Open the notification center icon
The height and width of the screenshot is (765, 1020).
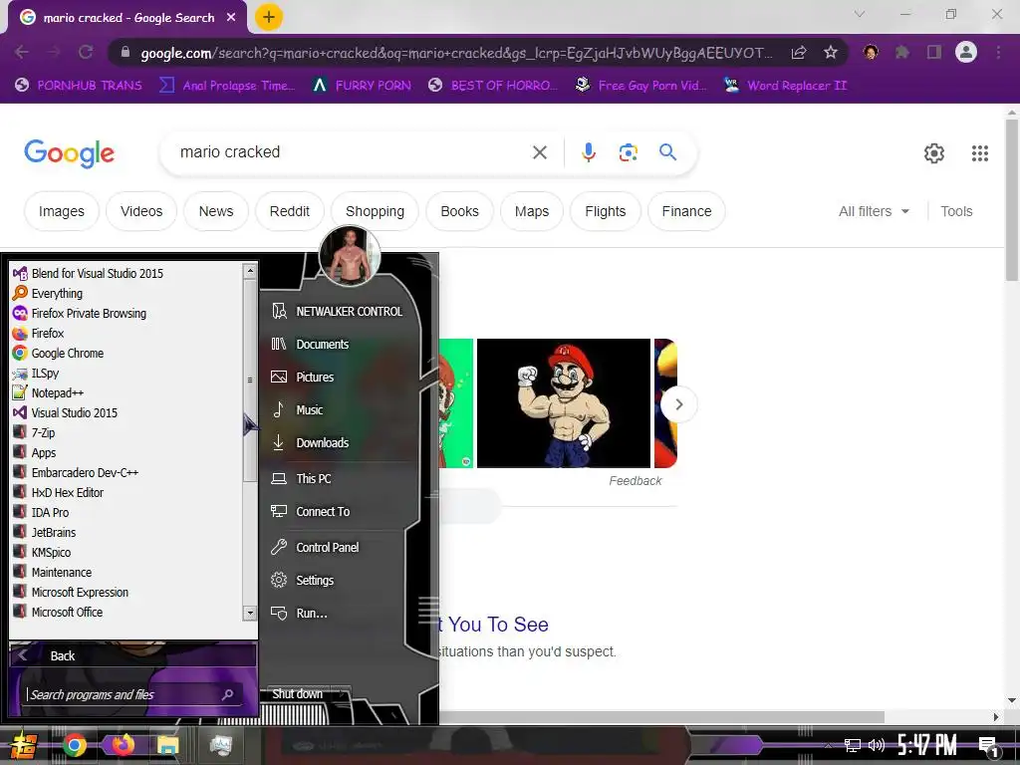[988, 747]
